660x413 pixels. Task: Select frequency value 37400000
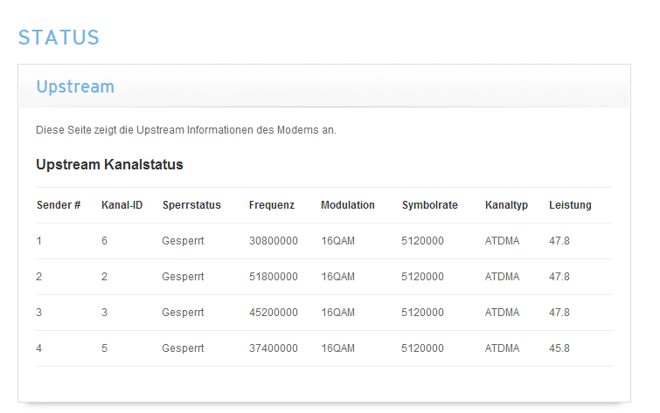[273, 348]
